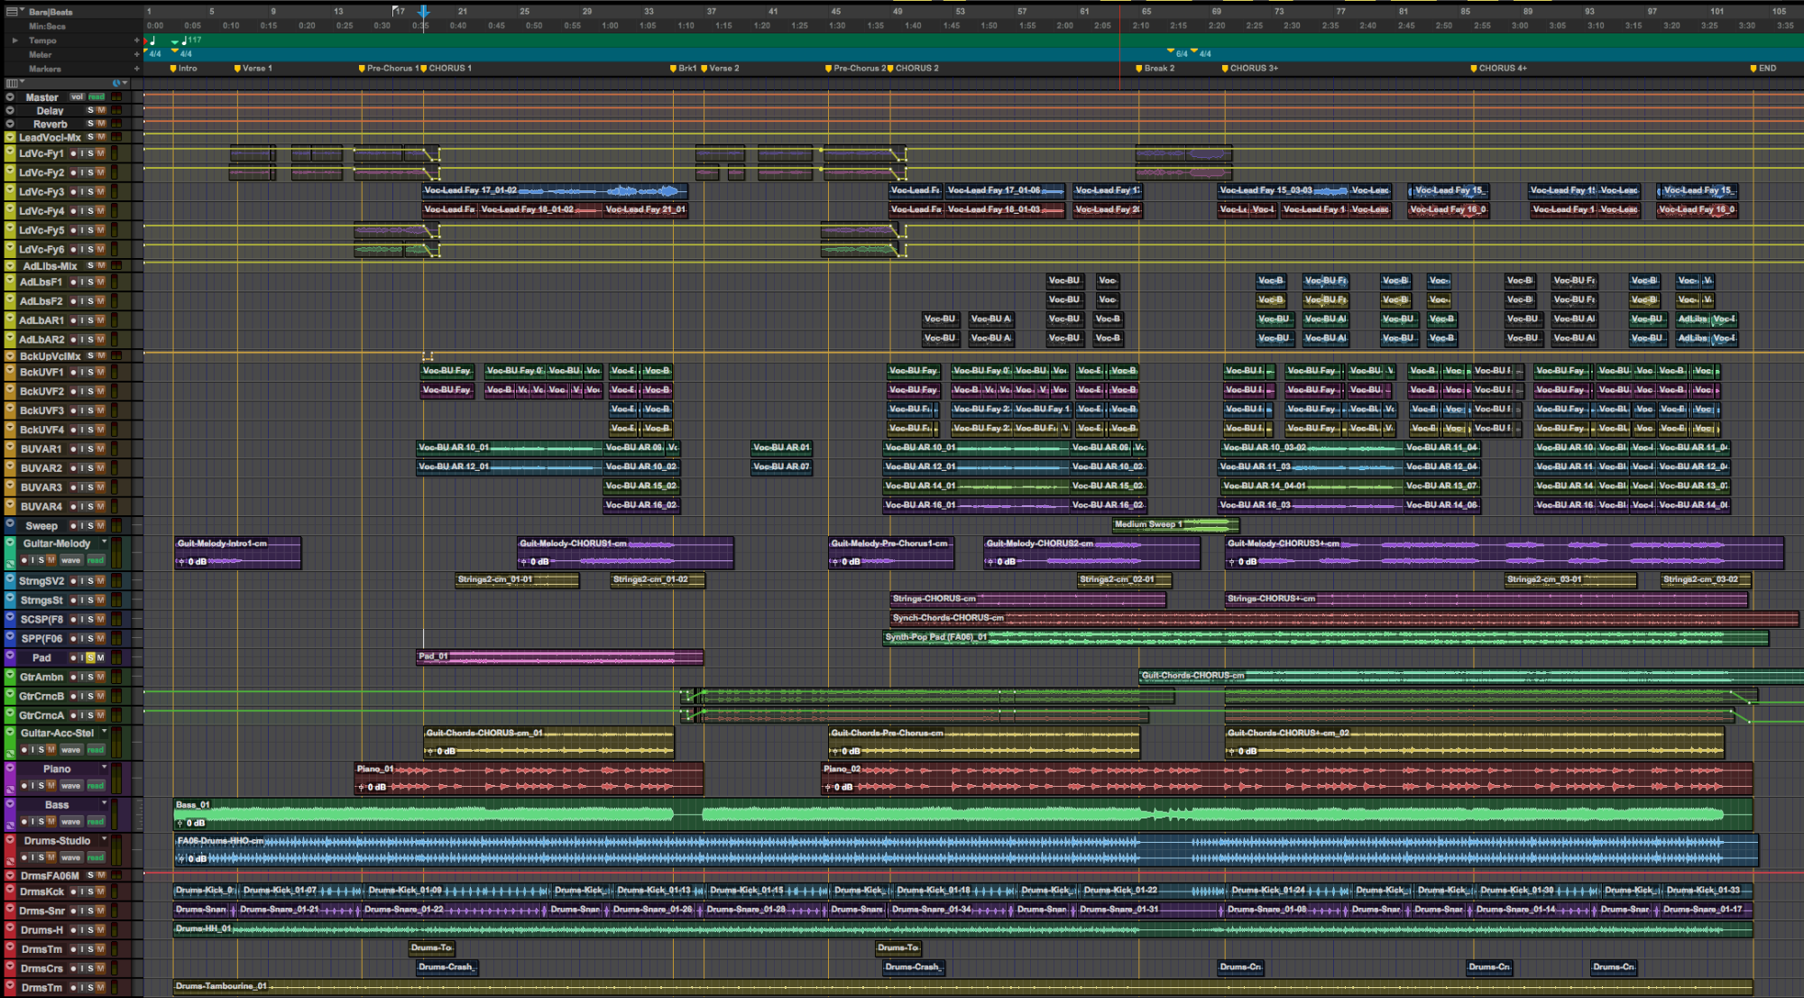This screenshot has height=998, width=1804.
Task: Record-enable the Sweep track
Action: 73,526
